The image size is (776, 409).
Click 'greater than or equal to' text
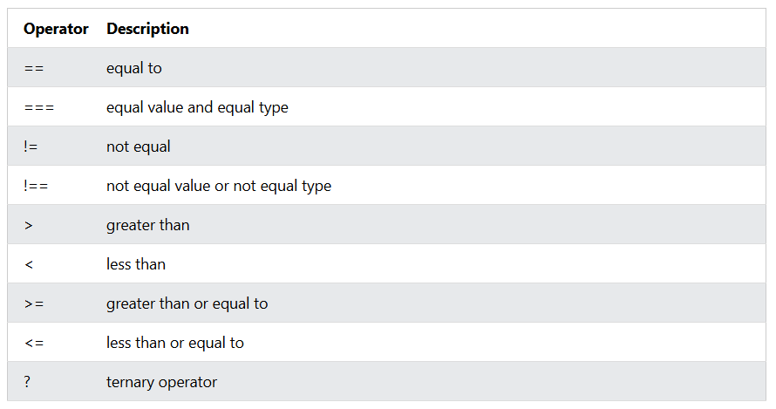point(187,303)
